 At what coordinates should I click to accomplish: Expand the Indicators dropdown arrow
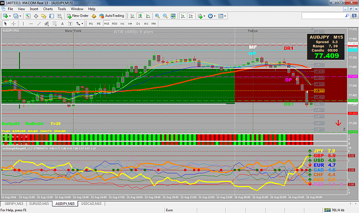pyautogui.click(x=204, y=16)
